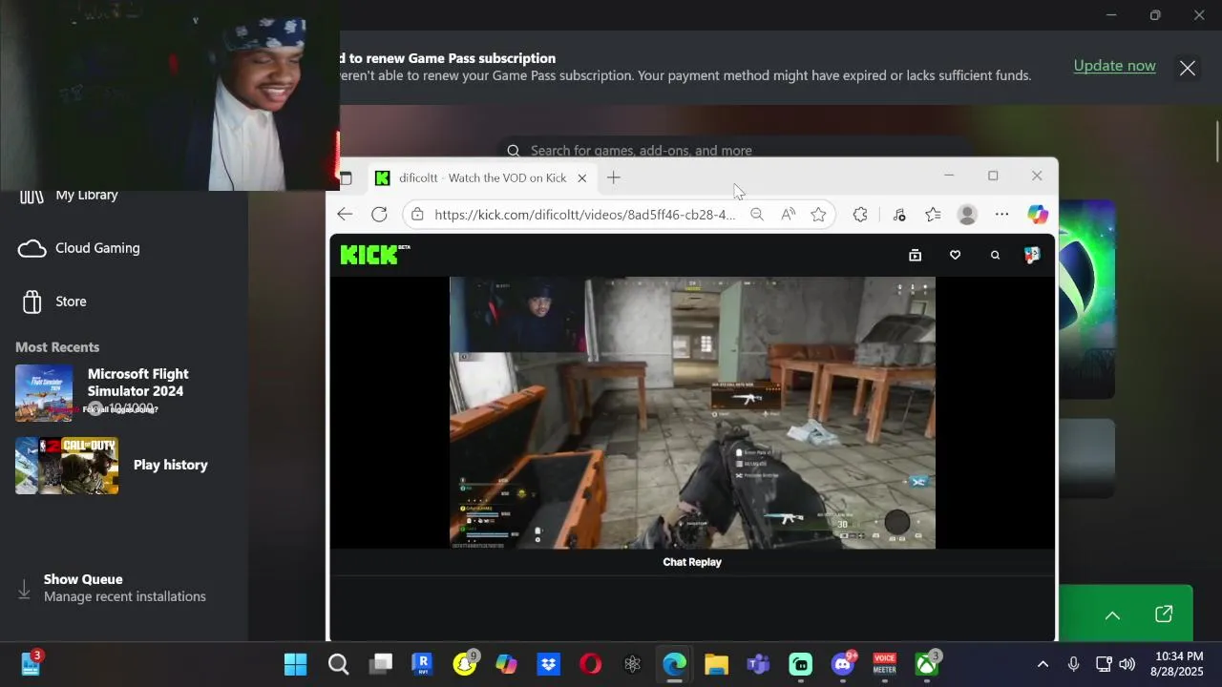The width and height of the screenshot is (1222, 687).
Task: Open Snapchat from the taskbar
Action: [x=465, y=664]
